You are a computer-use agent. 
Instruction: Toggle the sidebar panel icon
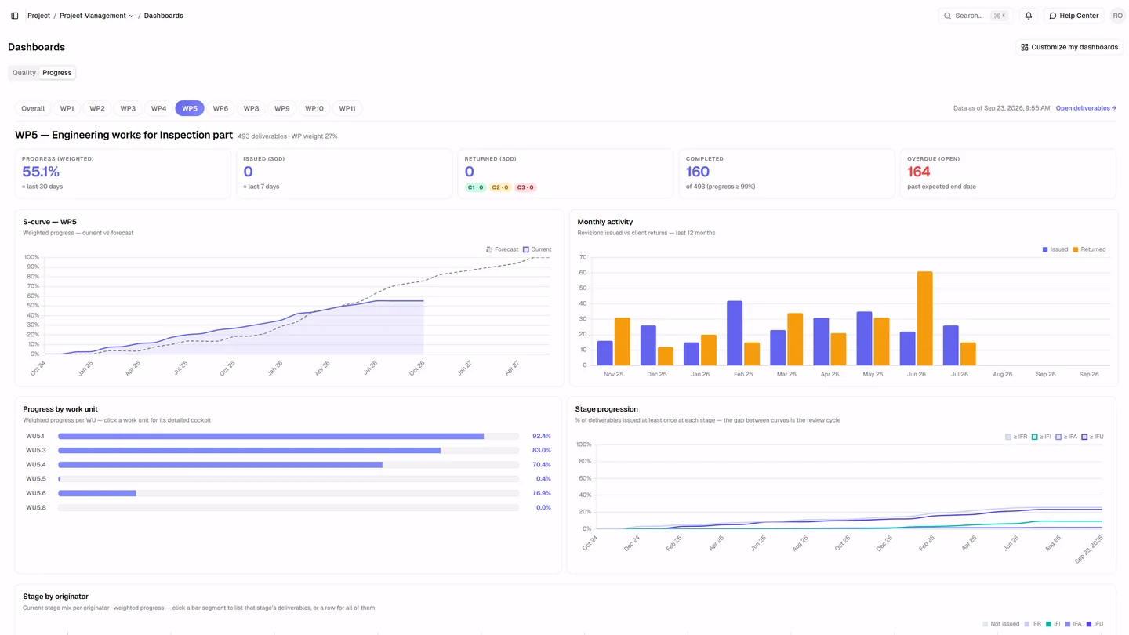(x=15, y=16)
